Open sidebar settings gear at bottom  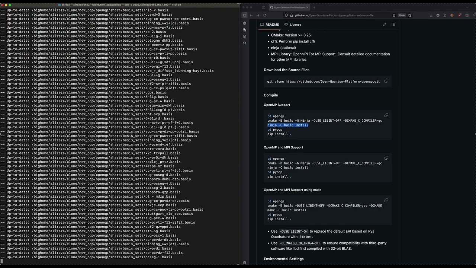click(x=244, y=262)
